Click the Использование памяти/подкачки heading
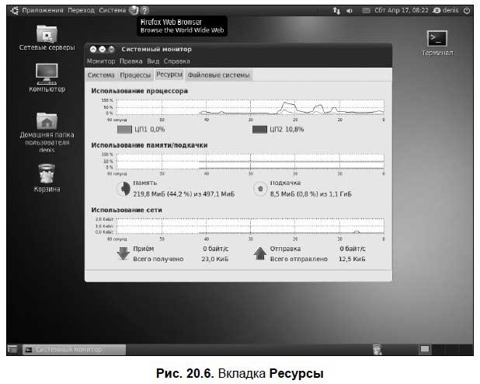 [x=149, y=145]
